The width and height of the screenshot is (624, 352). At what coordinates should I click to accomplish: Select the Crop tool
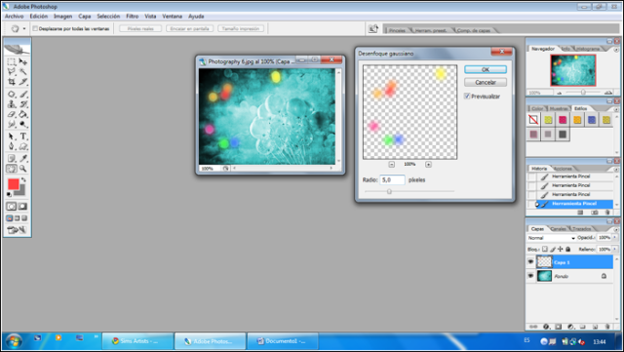pos(12,82)
